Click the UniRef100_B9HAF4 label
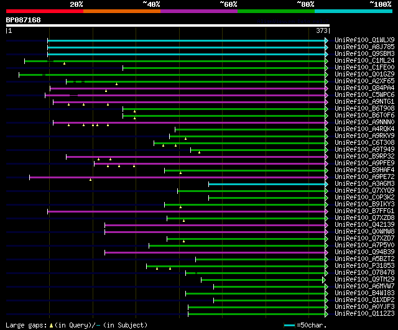 click(364, 170)
